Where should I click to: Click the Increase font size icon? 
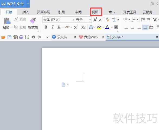point(95,20)
